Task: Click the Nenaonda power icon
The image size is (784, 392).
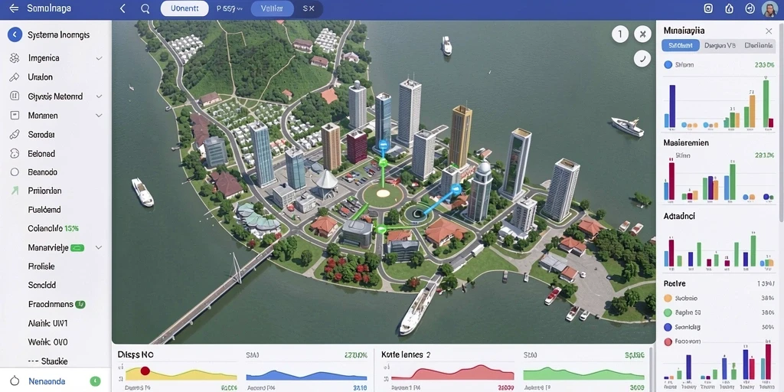Action: (x=15, y=381)
